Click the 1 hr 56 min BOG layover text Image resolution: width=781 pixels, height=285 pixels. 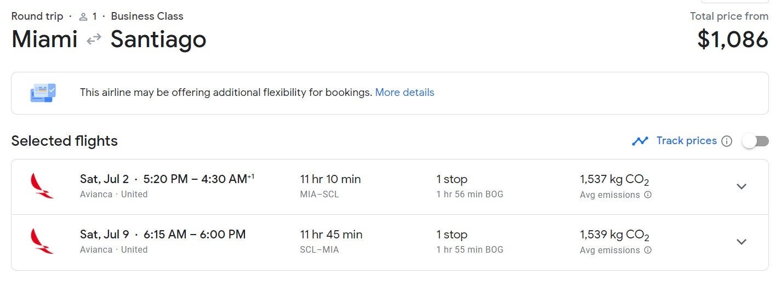tap(470, 194)
